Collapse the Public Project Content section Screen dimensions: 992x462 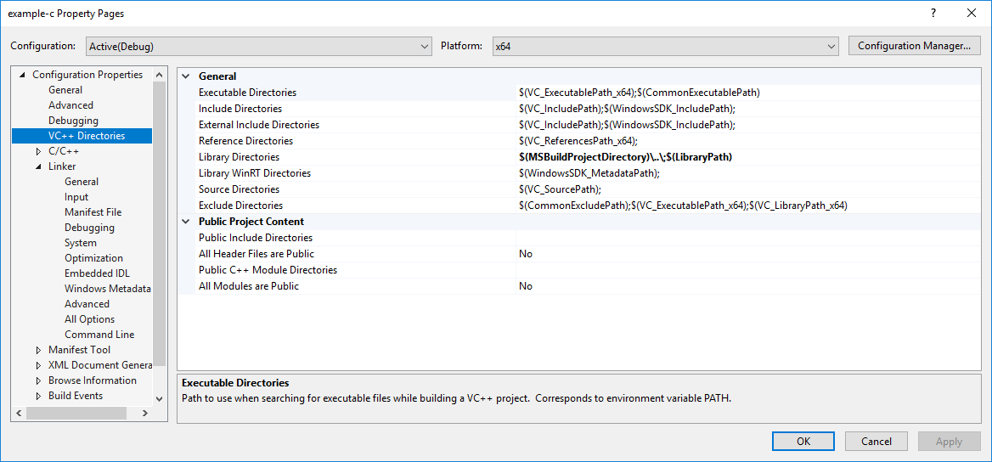pyautogui.click(x=186, y=222)
